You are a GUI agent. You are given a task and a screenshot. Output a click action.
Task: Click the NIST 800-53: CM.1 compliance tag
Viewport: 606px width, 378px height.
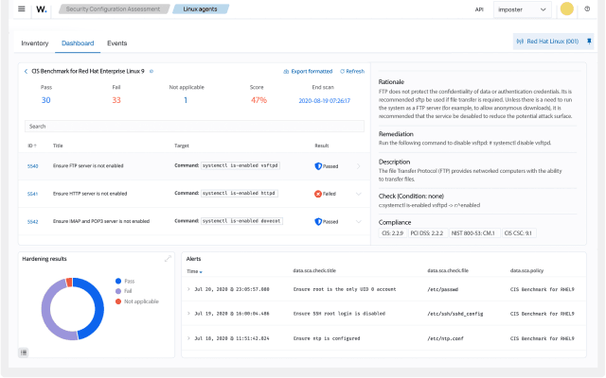pyautogui.click(x=473, y=233)
